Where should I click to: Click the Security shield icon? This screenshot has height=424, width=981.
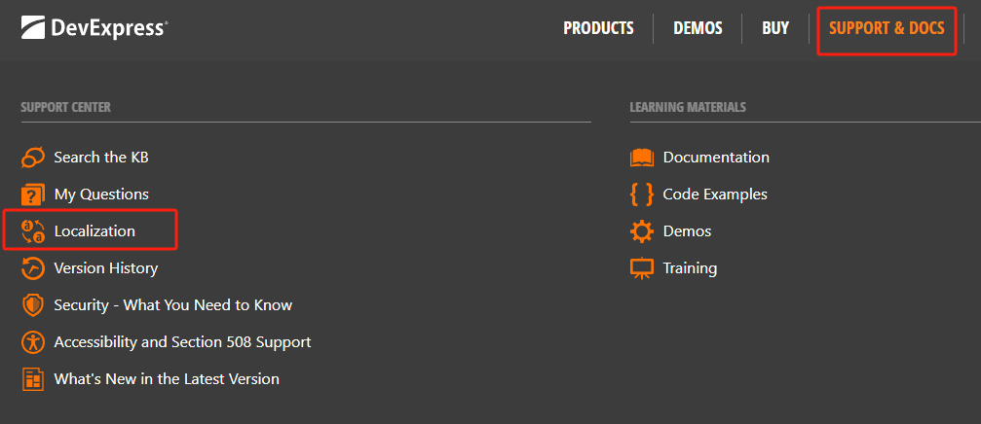click(x=33, y=304)
